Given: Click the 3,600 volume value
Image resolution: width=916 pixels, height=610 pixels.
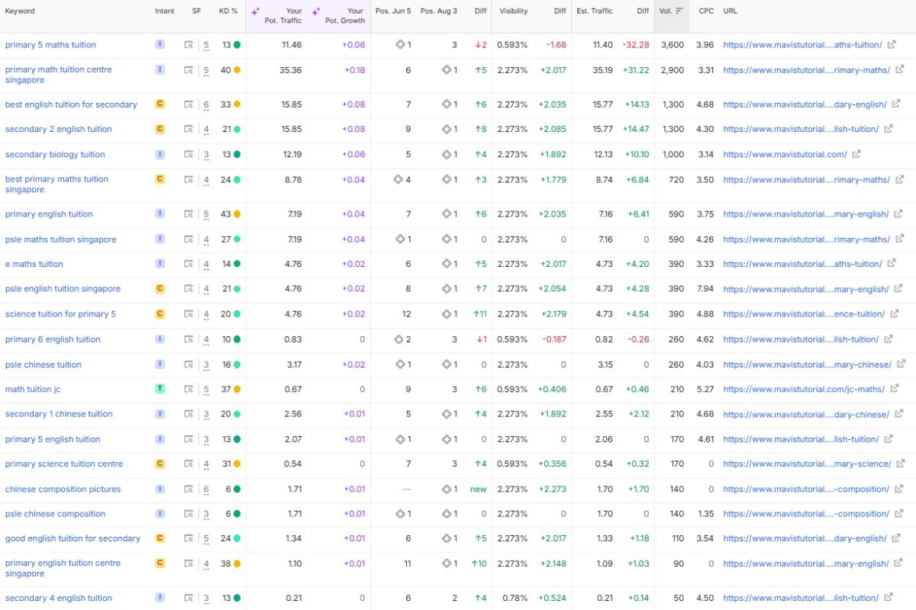Looking at the screenshot, I should (x=672, y=45).
